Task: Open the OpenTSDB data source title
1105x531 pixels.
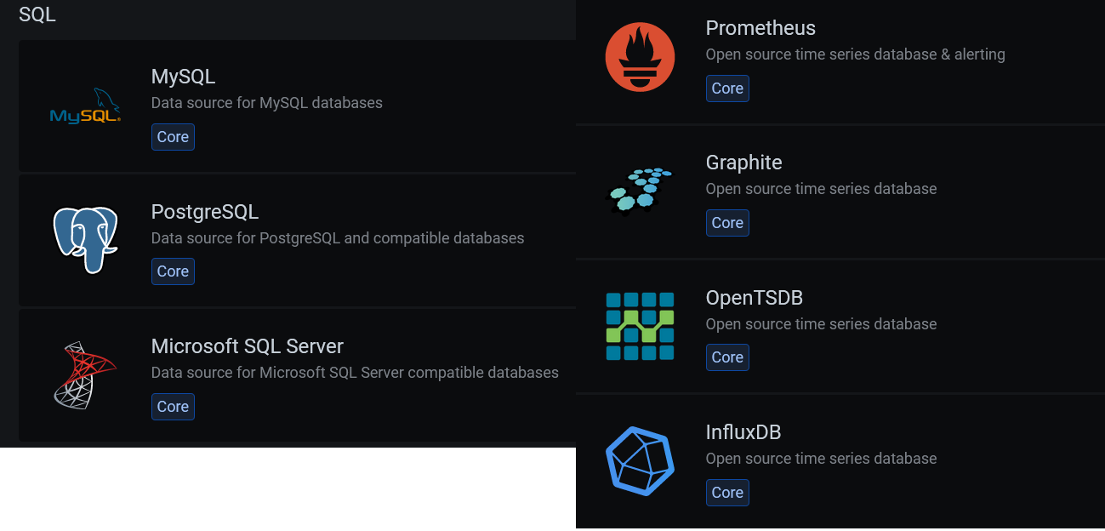Action: pos(754,298)
